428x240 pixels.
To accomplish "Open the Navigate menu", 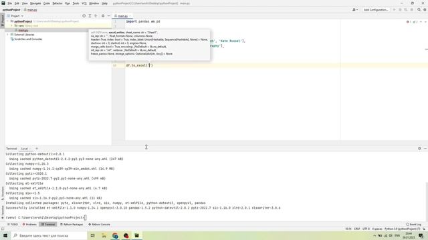I will point(35,3).
